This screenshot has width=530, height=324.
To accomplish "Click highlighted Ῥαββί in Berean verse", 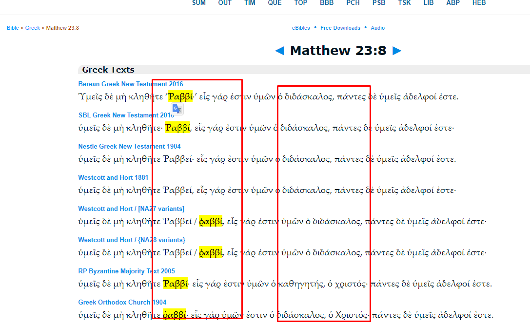I will click(180, 96).
